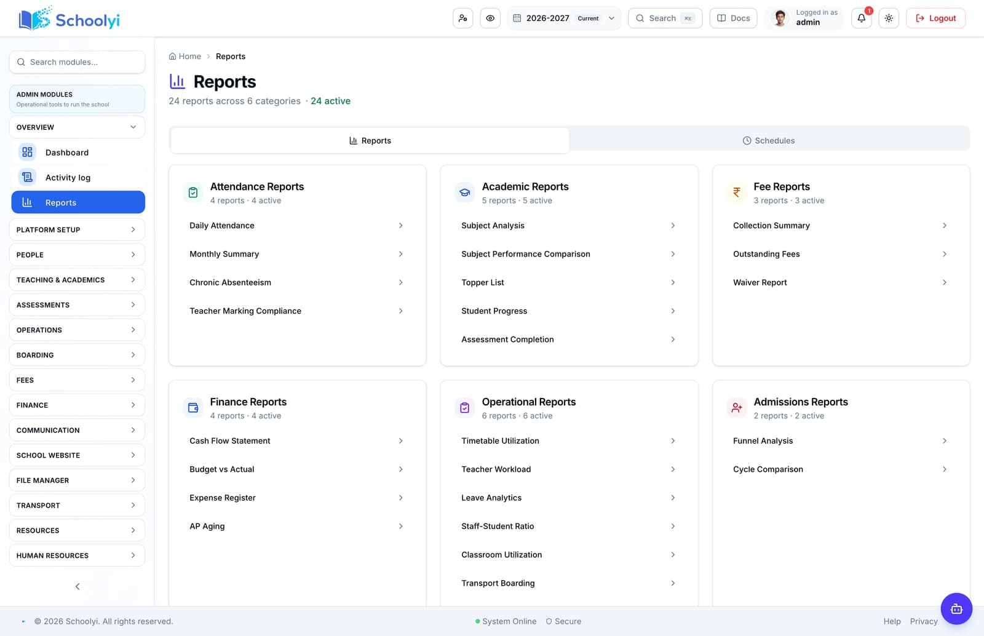The height and width of the screenshot is (636, 984).
Task: Click the Finance Reports wallet icon
Action: tap(193, 408)
